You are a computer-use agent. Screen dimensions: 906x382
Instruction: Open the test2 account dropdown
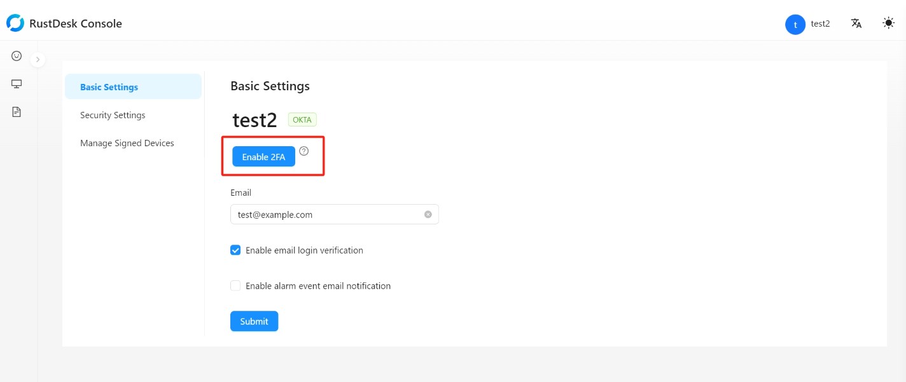click(820, 24)
